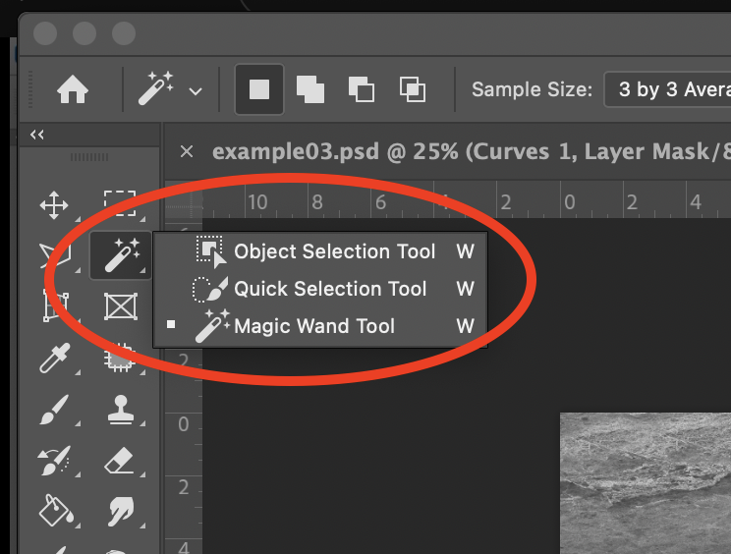Image resolution: width=731 pixels, height=554 pixels.
Task: Toggle Subtract from Selection mode
Action: (x=362, y=89)
